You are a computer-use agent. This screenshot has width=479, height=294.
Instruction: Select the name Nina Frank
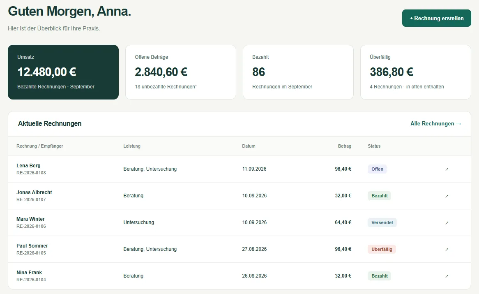(x=29, y=272)
